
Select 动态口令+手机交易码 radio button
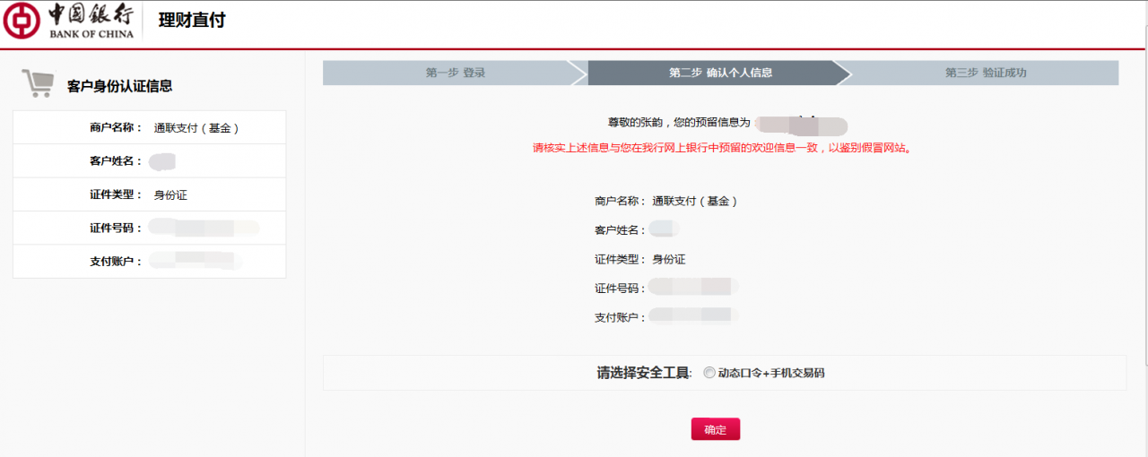coord(709,373)
